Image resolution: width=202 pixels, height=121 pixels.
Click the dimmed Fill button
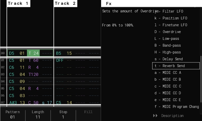(x=88, y=112)
